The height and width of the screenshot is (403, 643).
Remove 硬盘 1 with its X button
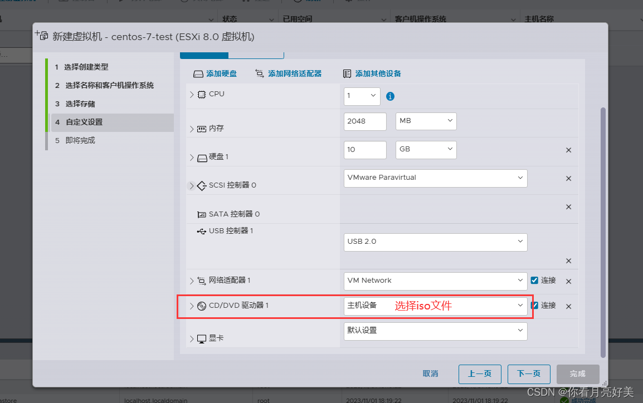pyautogui.click(x=568, y=150)
